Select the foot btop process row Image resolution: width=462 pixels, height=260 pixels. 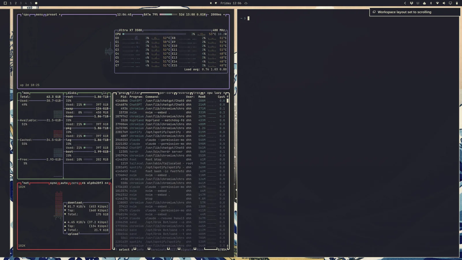tap(170, 159)
